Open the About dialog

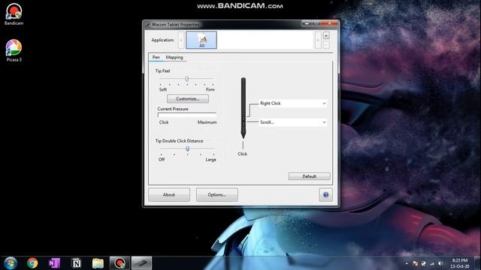169,195
